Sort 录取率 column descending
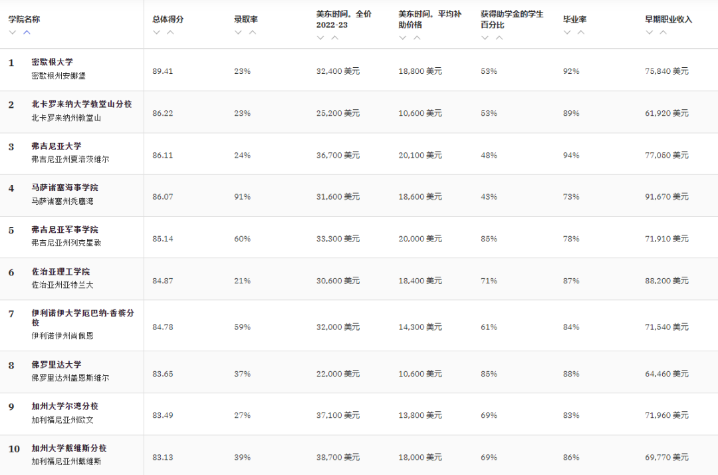718x475 pixels. (238, 32)
